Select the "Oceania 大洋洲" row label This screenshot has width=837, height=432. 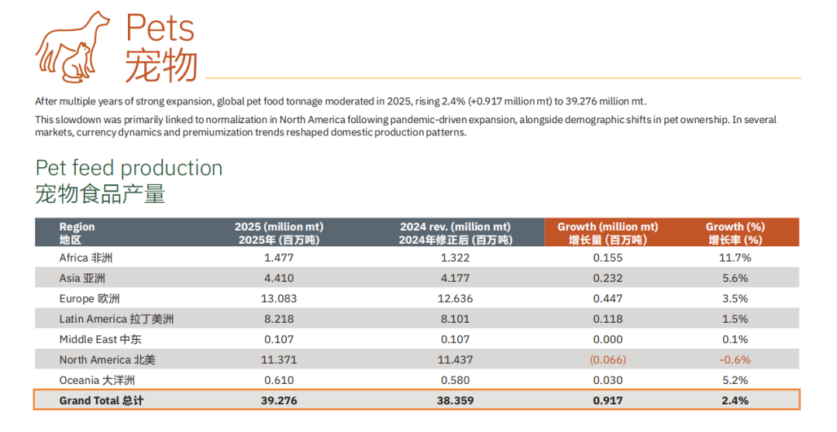click(x=97, y=380)
